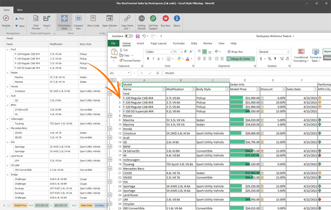Click Body Style column header in TreeList

tap(93, 44)
